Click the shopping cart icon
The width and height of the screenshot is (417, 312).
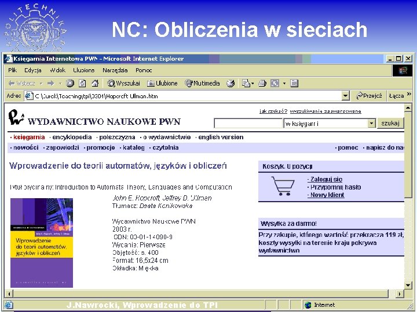[x=283, y=186]
